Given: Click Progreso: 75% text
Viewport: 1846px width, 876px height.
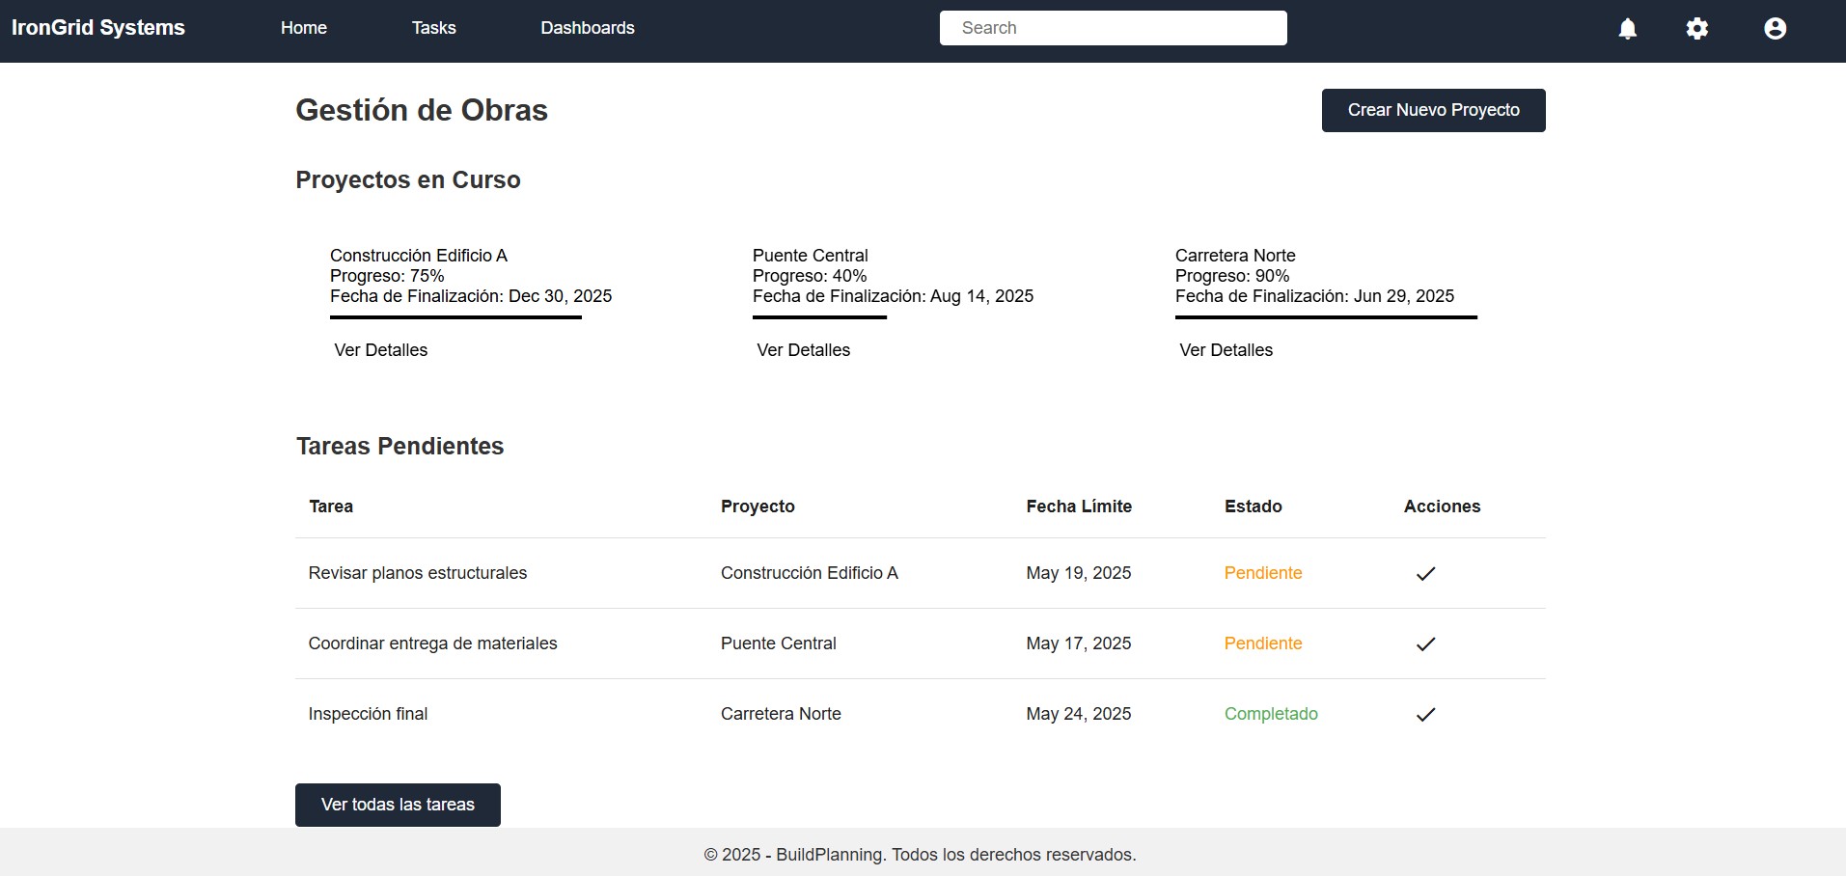Looking at the screenshot, I should point(387,276).
